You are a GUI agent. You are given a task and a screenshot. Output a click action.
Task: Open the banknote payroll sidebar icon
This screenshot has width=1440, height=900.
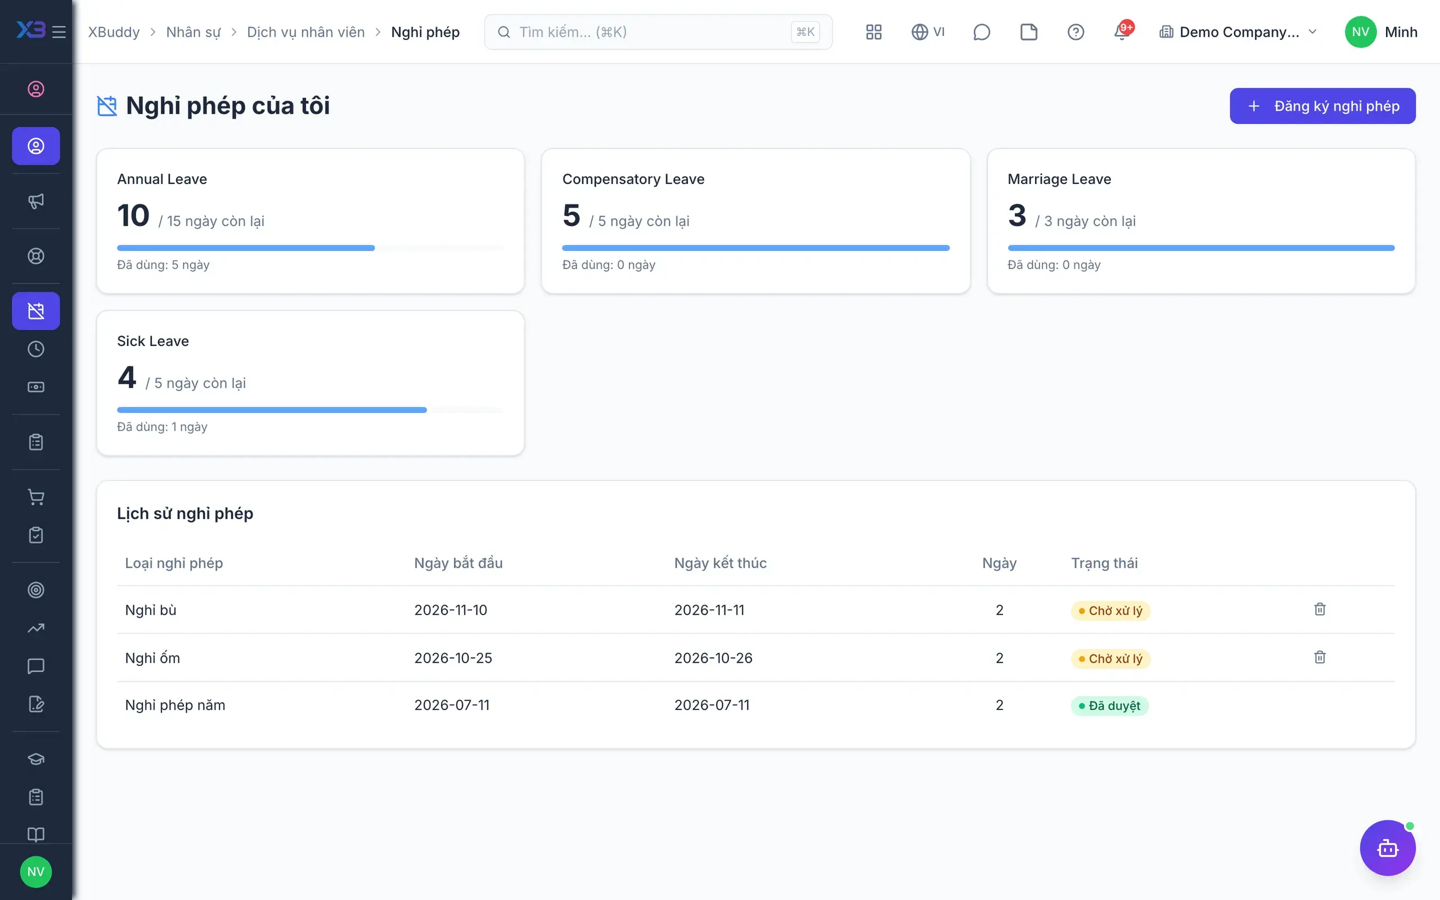[x=35, y=387]
